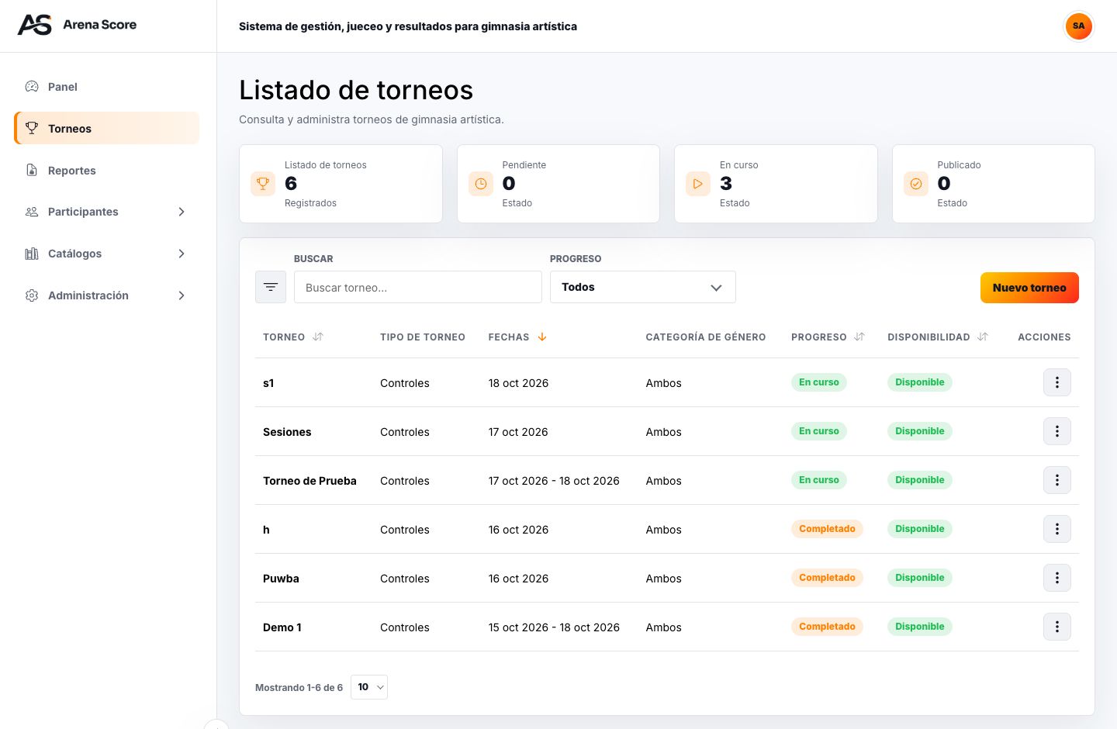This screenshot has width=1117, height=729.
Task: Open Participantes in sidebar
Action: (107, 212)
